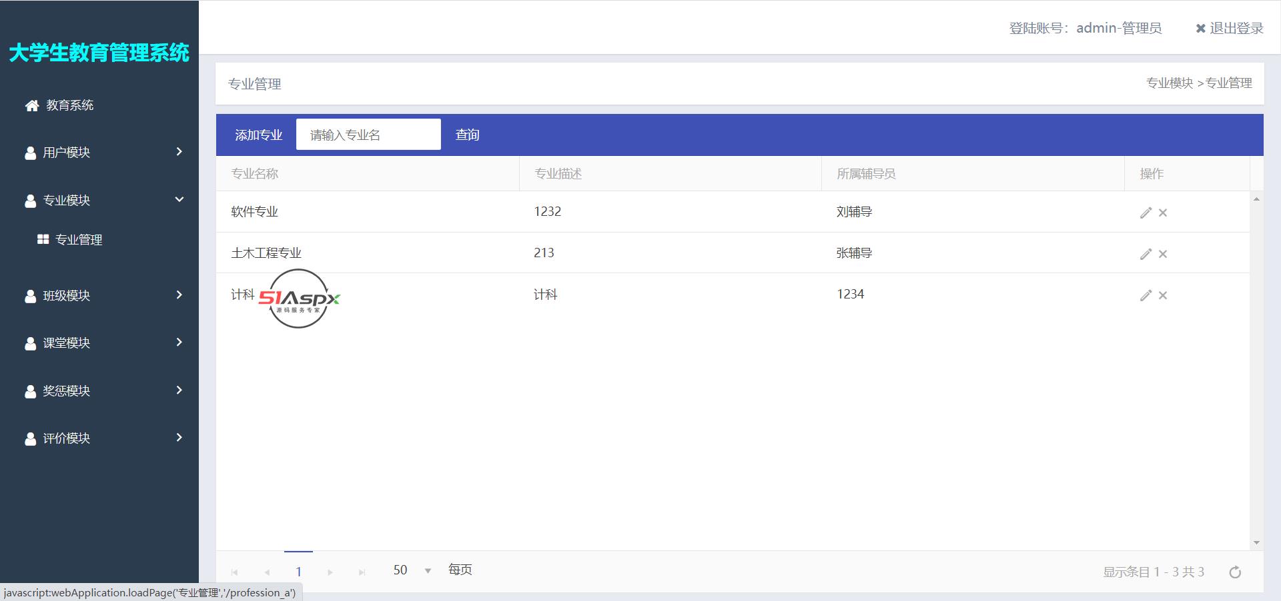The height and width of the screenshot is (601, 1281).
Task: Focus the 请输入专业名 search field
Action: click(368, 135)
